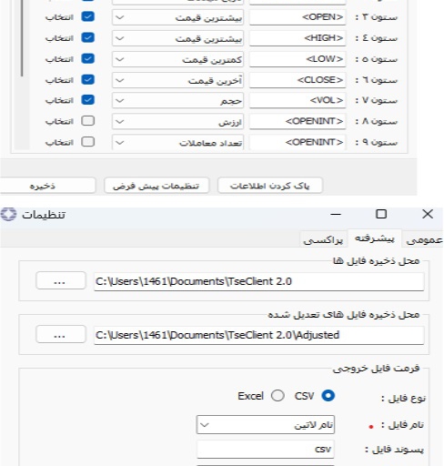Choose the CSV file type radio button
The height and width of the screenshot is (466, 444).
coord(328,396)
